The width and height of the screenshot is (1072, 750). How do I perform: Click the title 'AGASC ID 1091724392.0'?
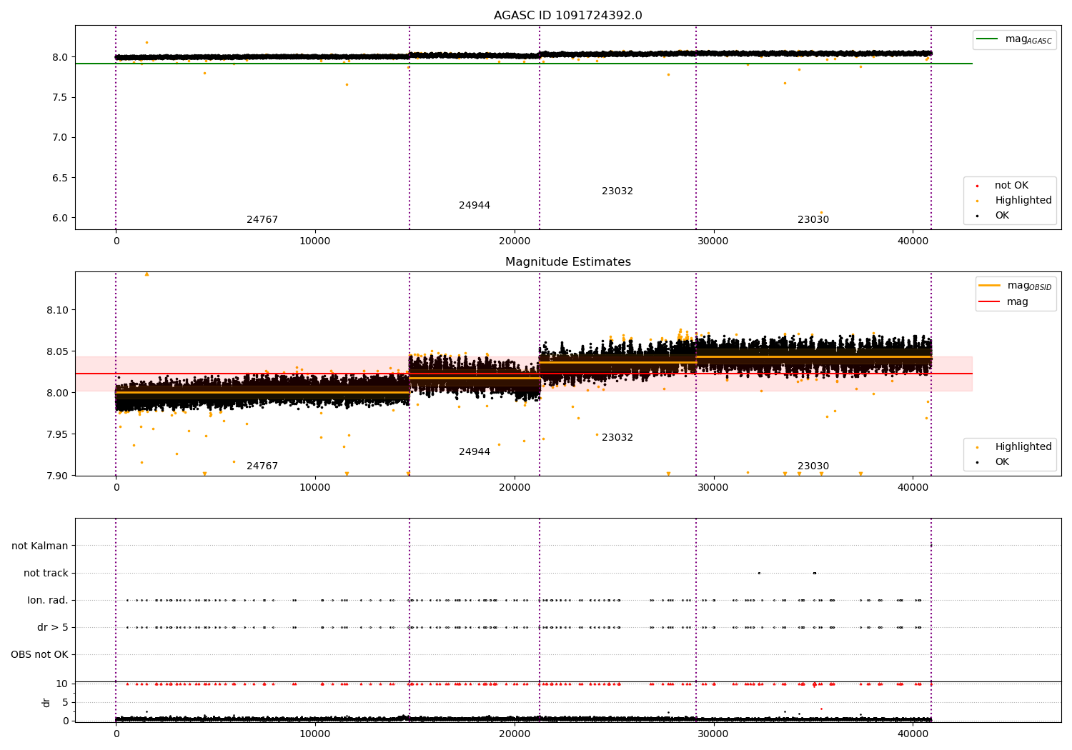click(x=568, y=16)
